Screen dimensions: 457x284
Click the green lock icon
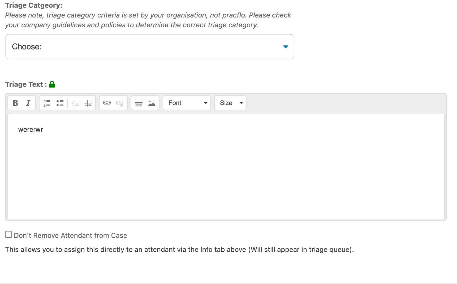pyautogui.click(x=52, y=84)
